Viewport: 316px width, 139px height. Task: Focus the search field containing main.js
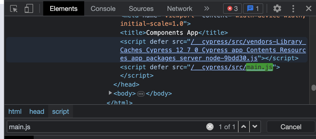[x=107, y=127]
